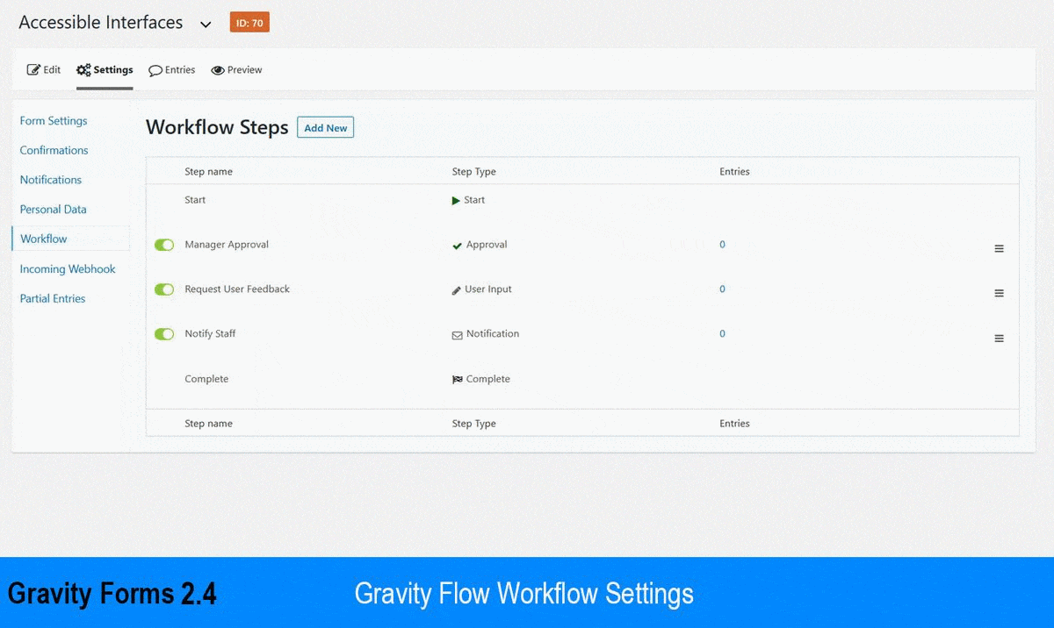Click the Request User Feedback drag handle icon

tap(999, 293)
